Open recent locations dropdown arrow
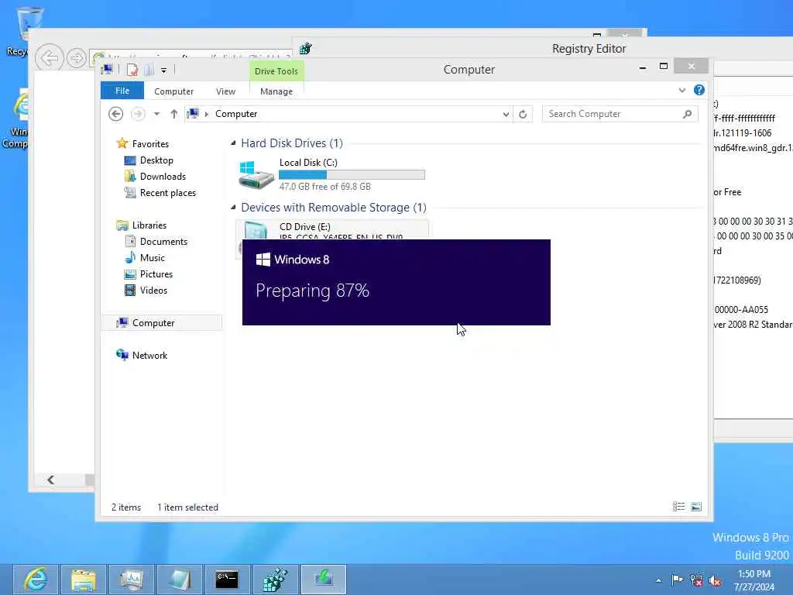 156,114
